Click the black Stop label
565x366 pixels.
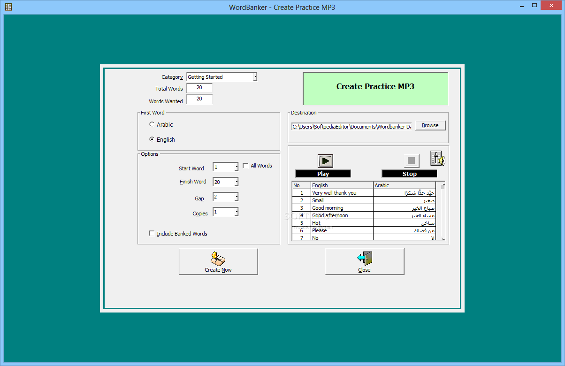click(x=409, y=174)
